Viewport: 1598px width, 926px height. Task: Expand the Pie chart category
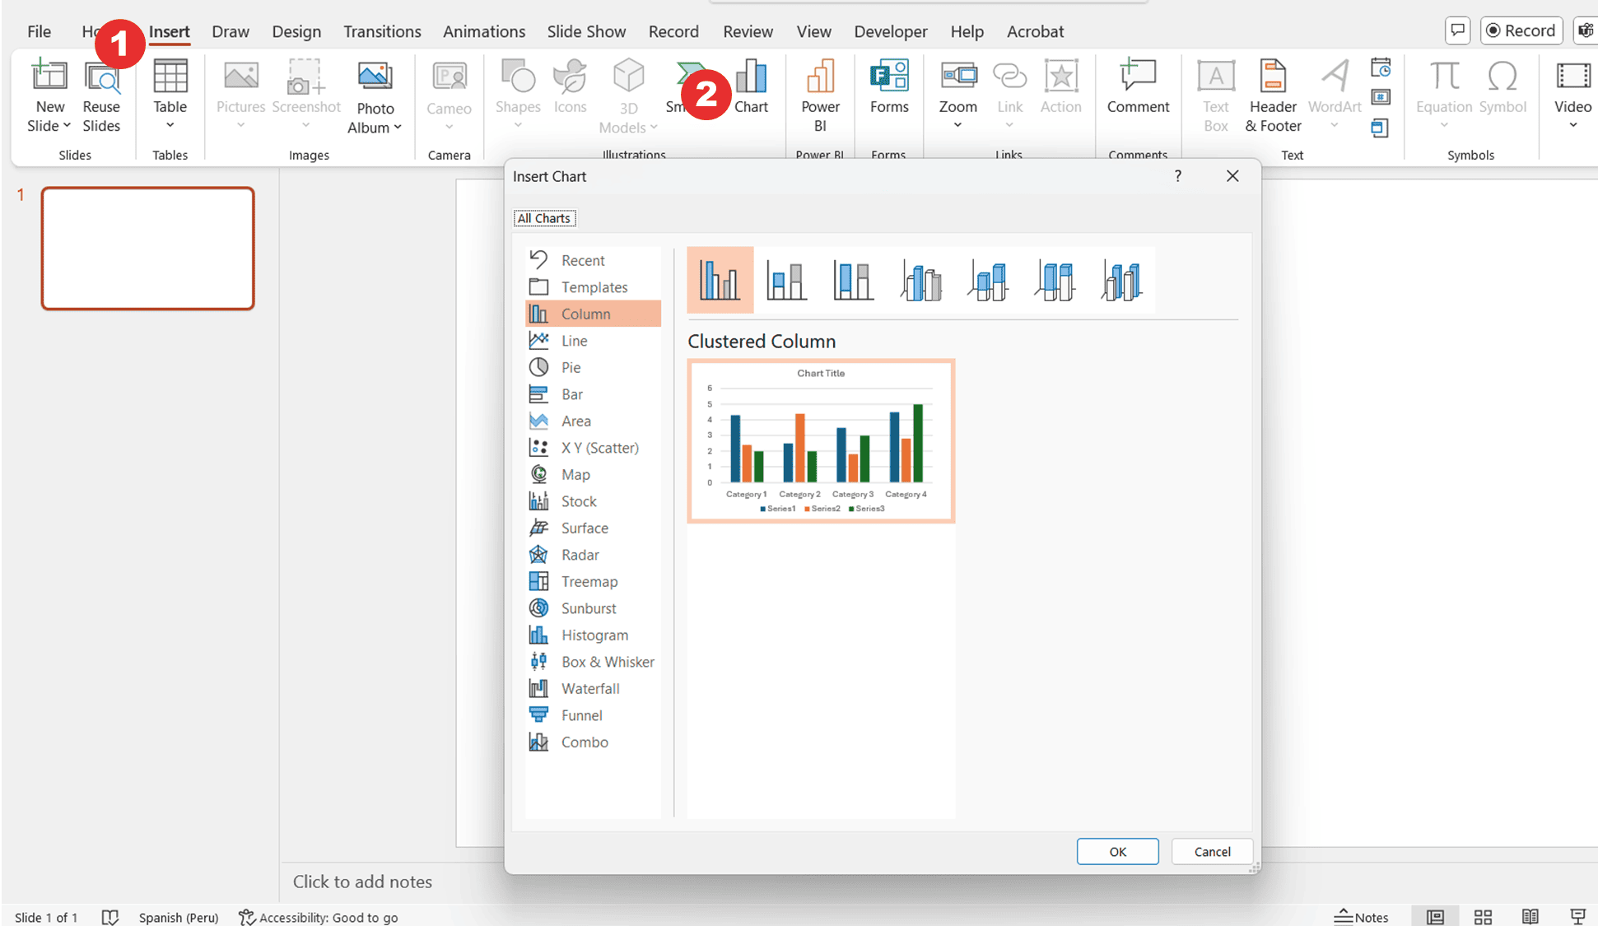[573, 367]
